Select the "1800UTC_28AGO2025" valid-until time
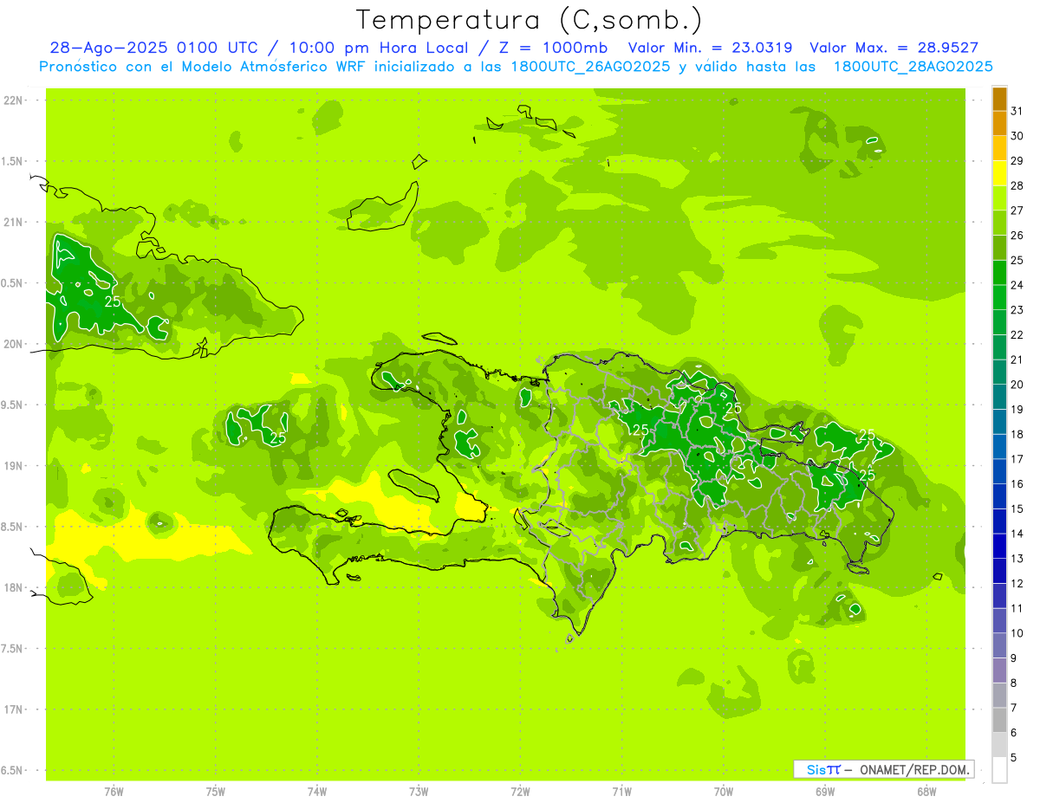 click(913, 67)
